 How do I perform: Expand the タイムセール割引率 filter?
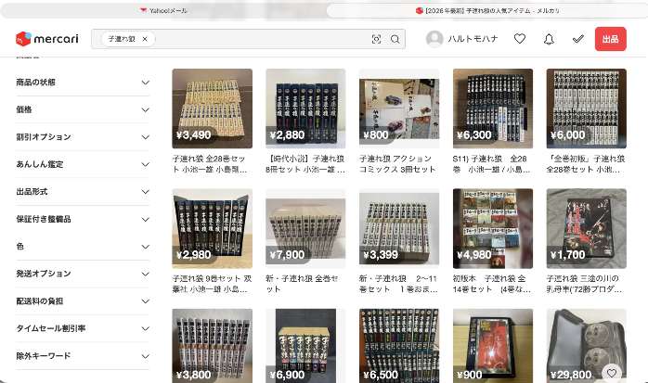83,328
